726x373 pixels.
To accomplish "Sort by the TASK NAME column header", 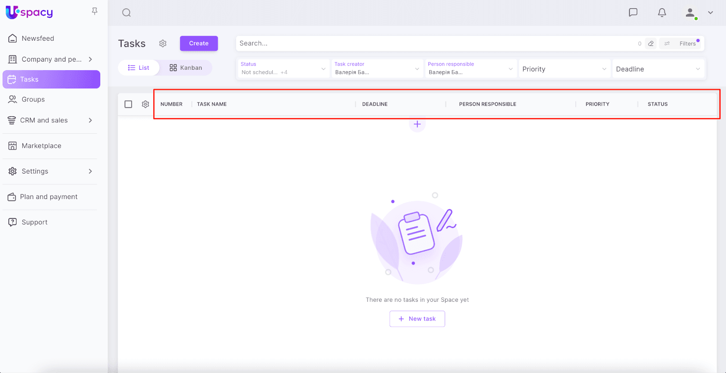I will coord(212,104).
